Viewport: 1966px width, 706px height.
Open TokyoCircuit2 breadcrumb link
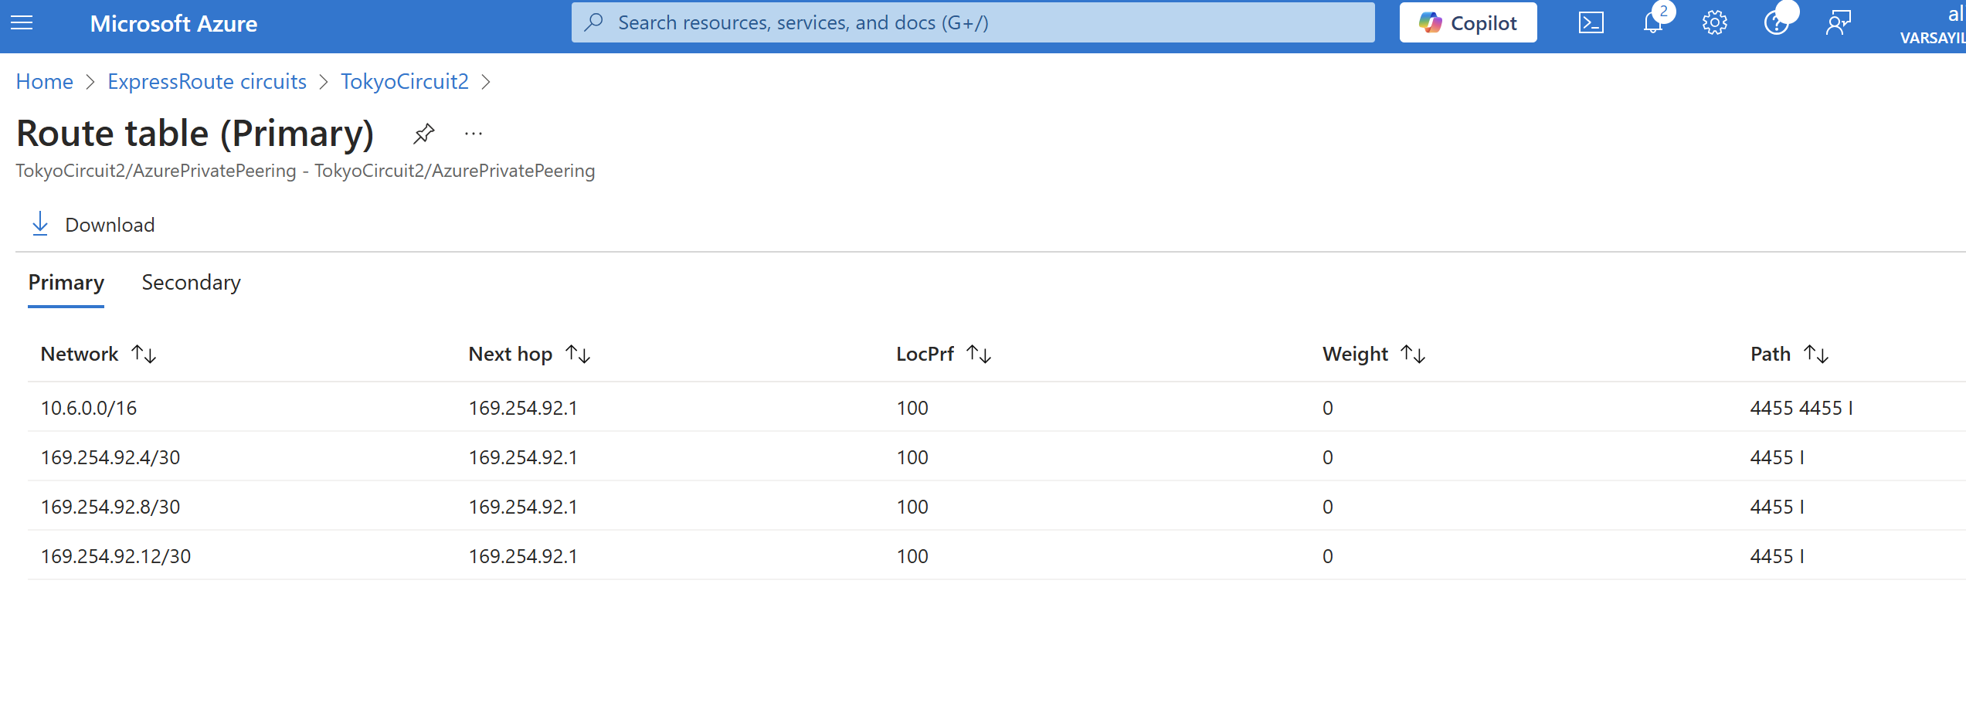405,81
